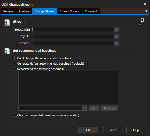This screenshot has height=136, width=150.
Task: Expand the Stream dropdown list
Action: (116, 44)
